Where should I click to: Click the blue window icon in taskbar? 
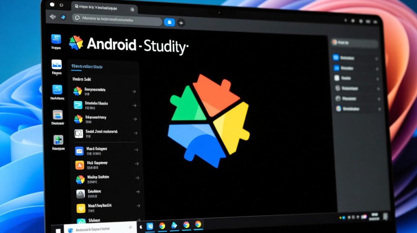click(x=150, y=226)
